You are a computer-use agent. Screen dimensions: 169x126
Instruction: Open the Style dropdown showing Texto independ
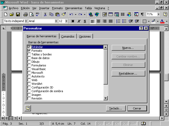click(26, 21)
